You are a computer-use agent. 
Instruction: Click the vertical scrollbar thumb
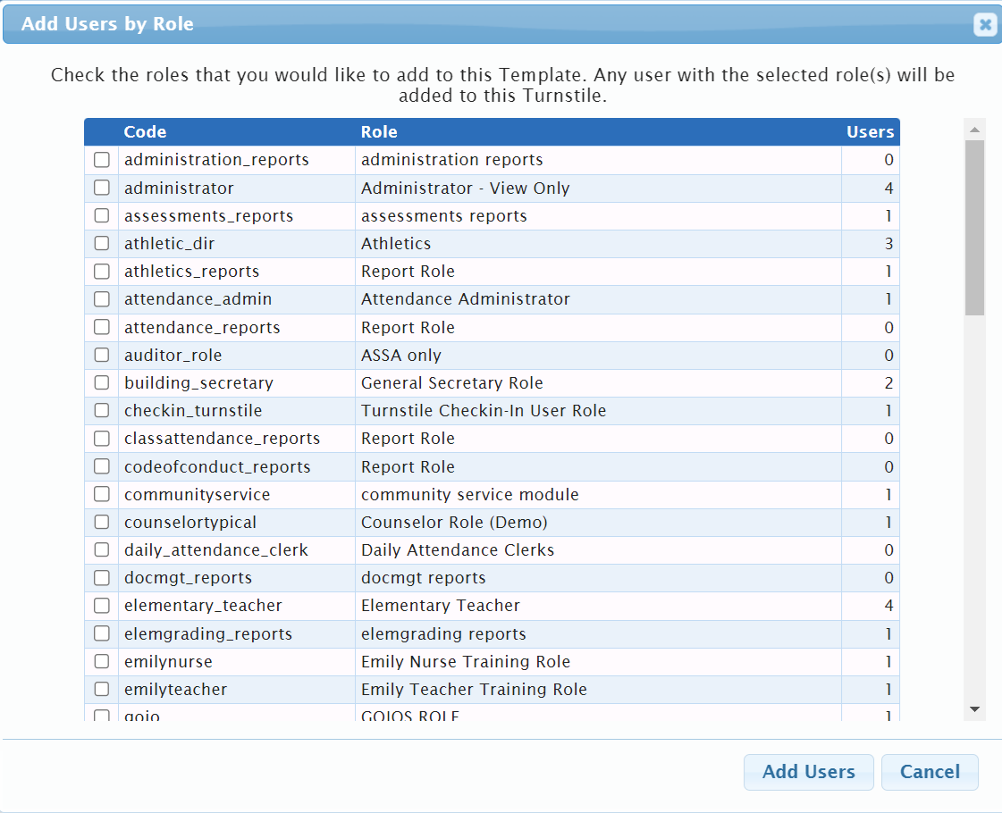(974, 228)
